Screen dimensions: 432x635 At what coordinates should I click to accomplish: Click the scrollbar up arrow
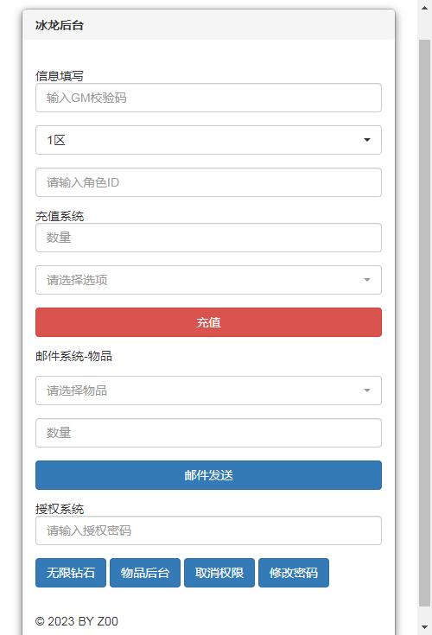coord(424,7)
